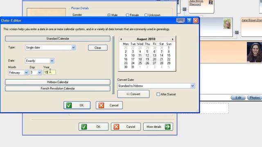Image resolution: width=262 pixels, height=147 pixels.
Task: Open Julia Brown [Harrison] link in tree
Action: point(196,2)
